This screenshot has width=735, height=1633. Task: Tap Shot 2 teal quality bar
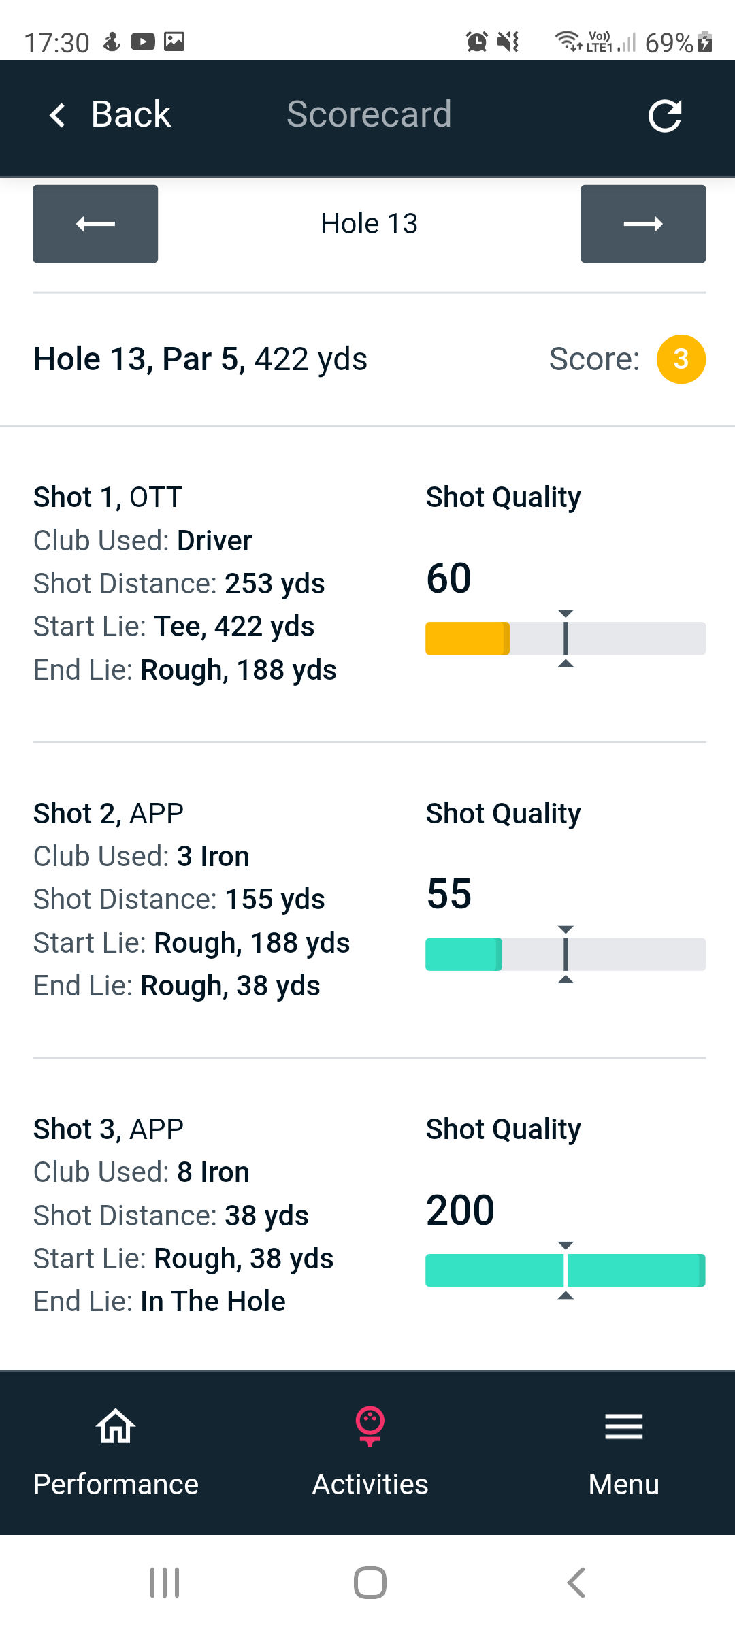point(463,954)
